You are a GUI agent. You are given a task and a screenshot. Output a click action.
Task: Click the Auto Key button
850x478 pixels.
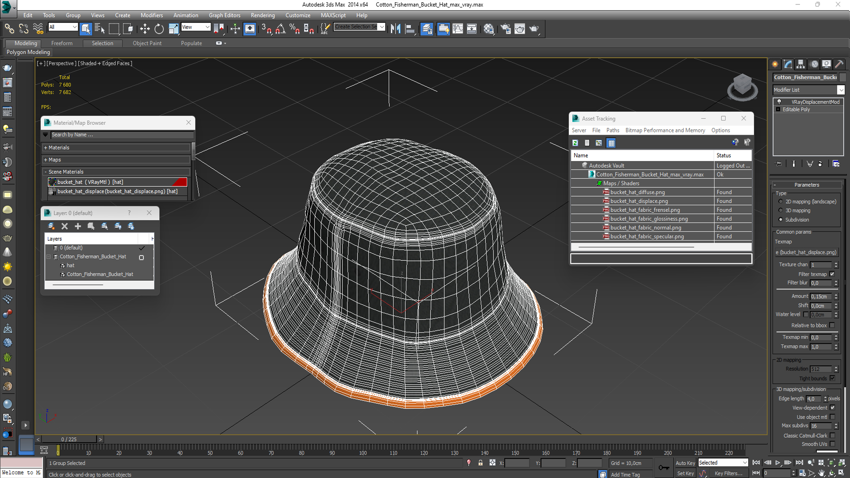685,463
